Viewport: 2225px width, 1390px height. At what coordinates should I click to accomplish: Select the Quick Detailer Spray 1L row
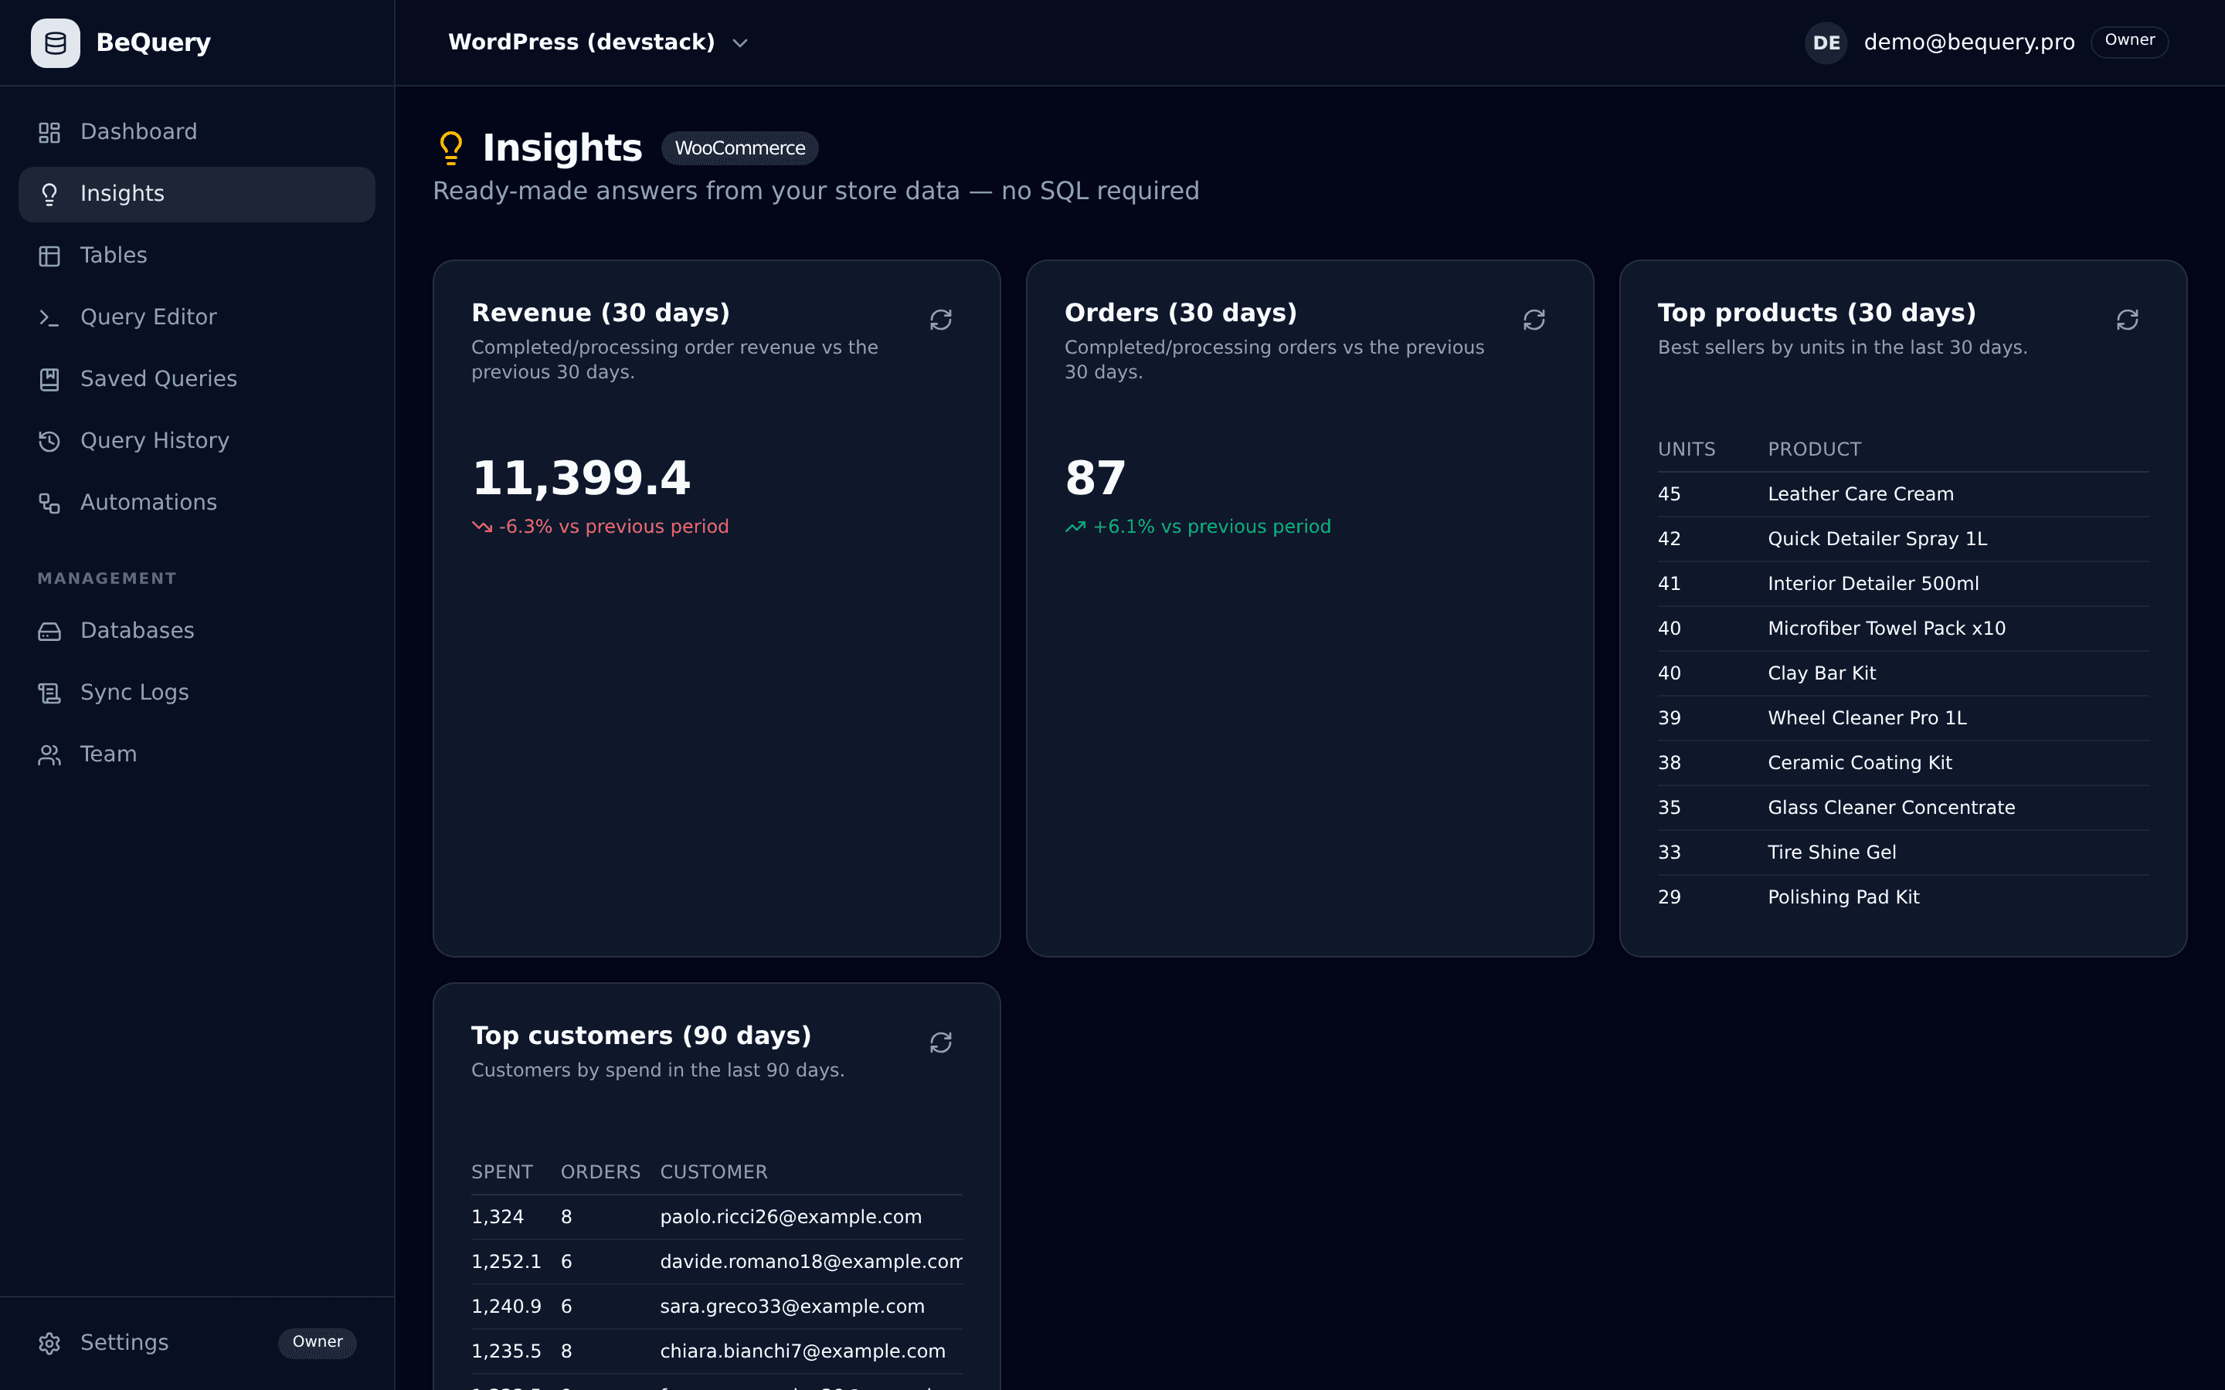(x=1903, y=540)
